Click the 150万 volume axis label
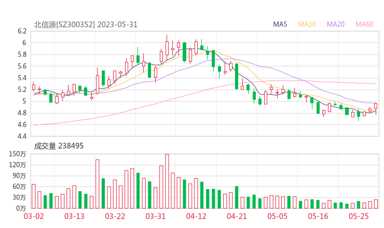 tap(18, 154)
